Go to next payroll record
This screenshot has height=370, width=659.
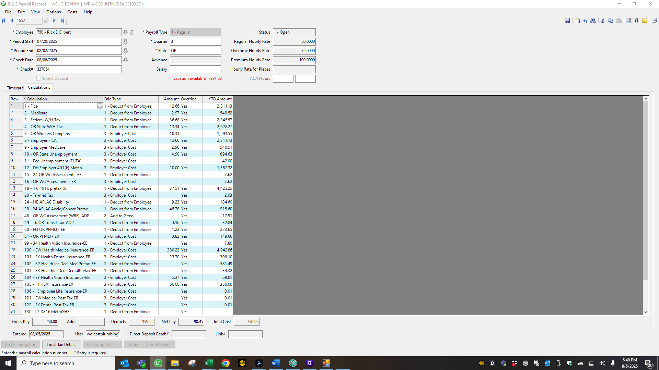click(54, 21)
